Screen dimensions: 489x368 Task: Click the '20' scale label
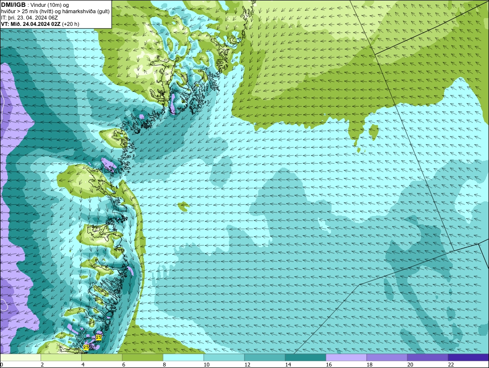pyautogui.click(x=410, y=365)
